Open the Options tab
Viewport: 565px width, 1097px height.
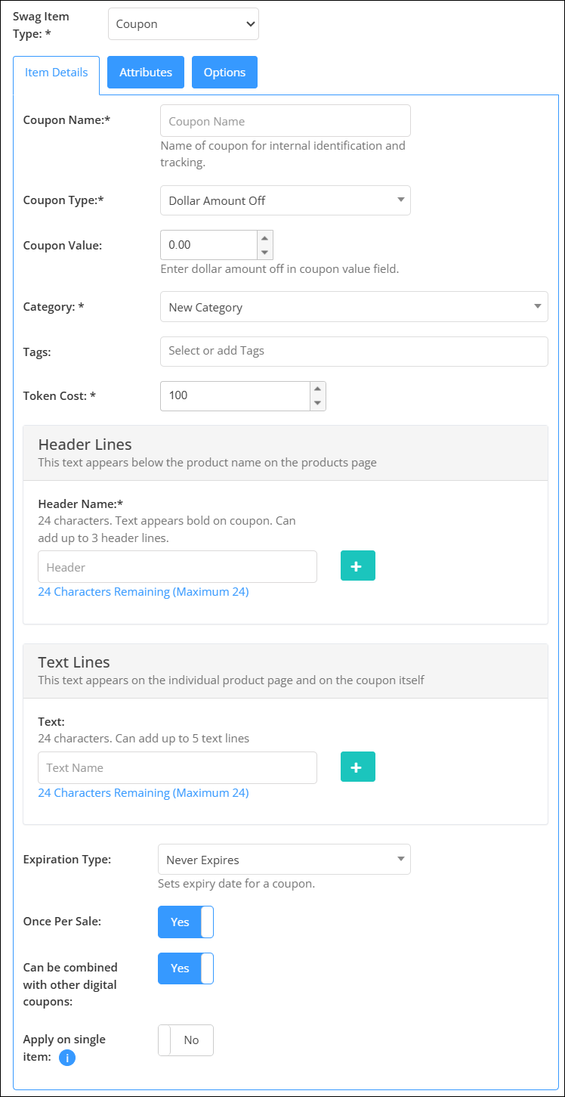pyautogui.click(x=224, y=73)
